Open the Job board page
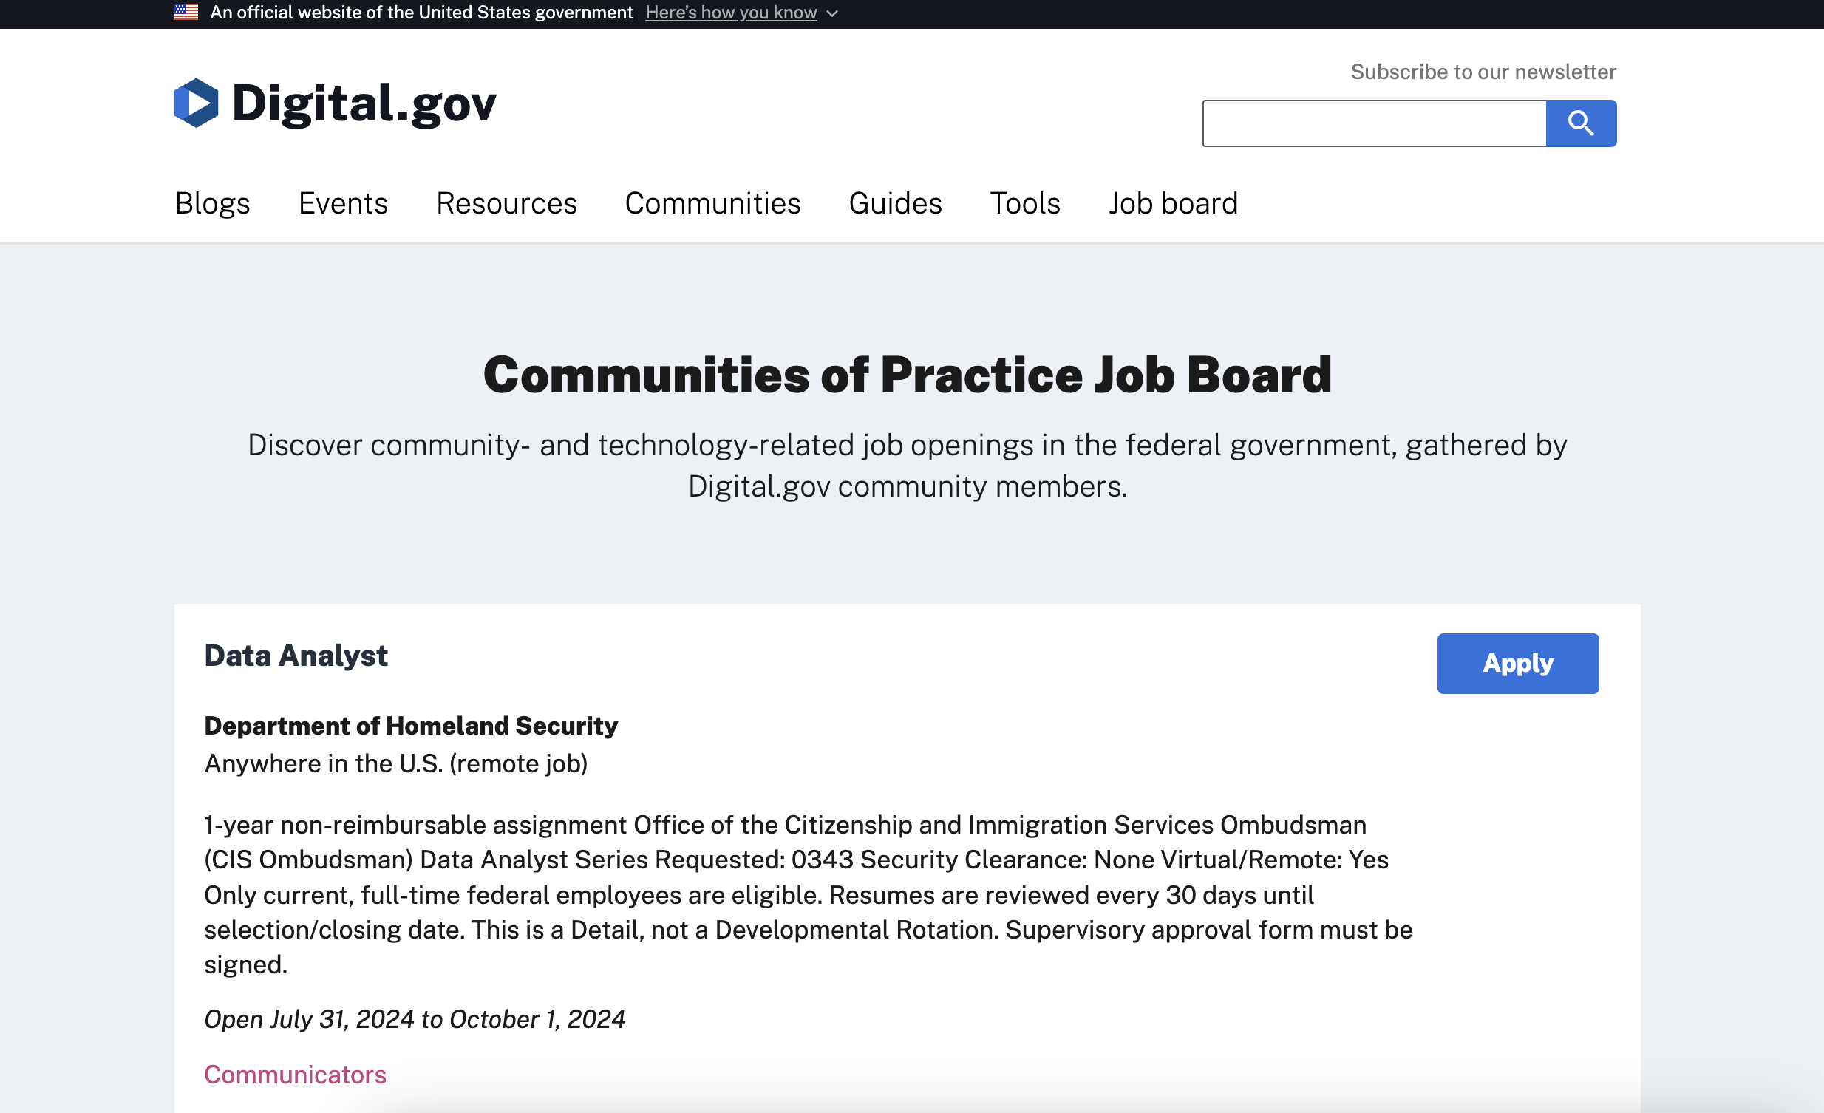 pyautogui.click(x=1173, y=203)
